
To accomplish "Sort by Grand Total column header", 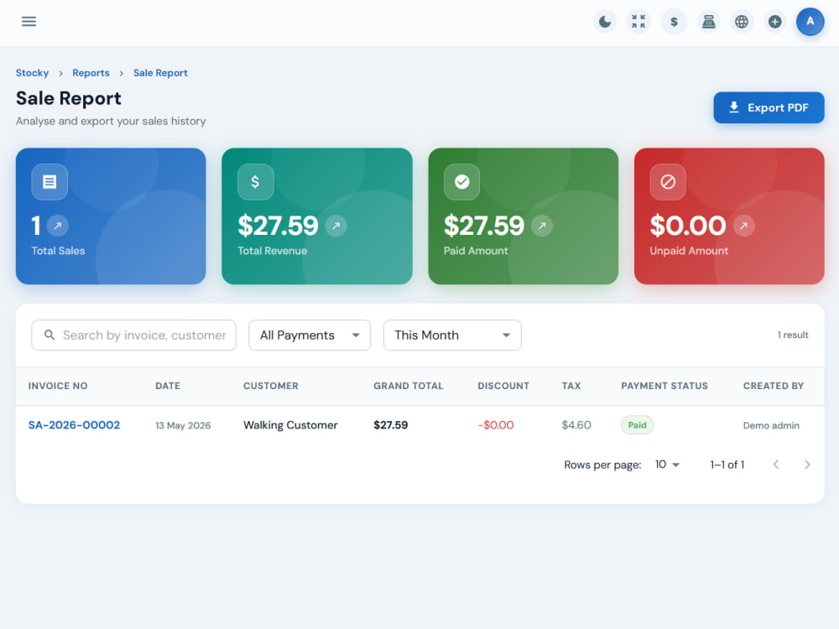I will point(409,386).
